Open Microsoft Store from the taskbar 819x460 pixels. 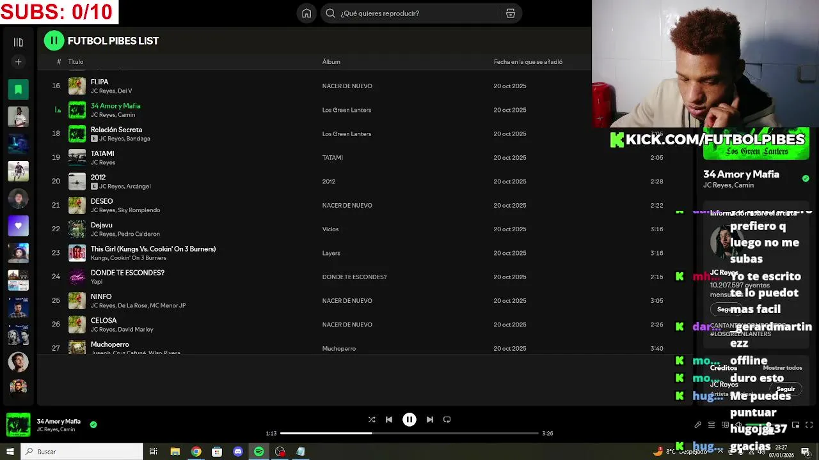pos(217,452)
